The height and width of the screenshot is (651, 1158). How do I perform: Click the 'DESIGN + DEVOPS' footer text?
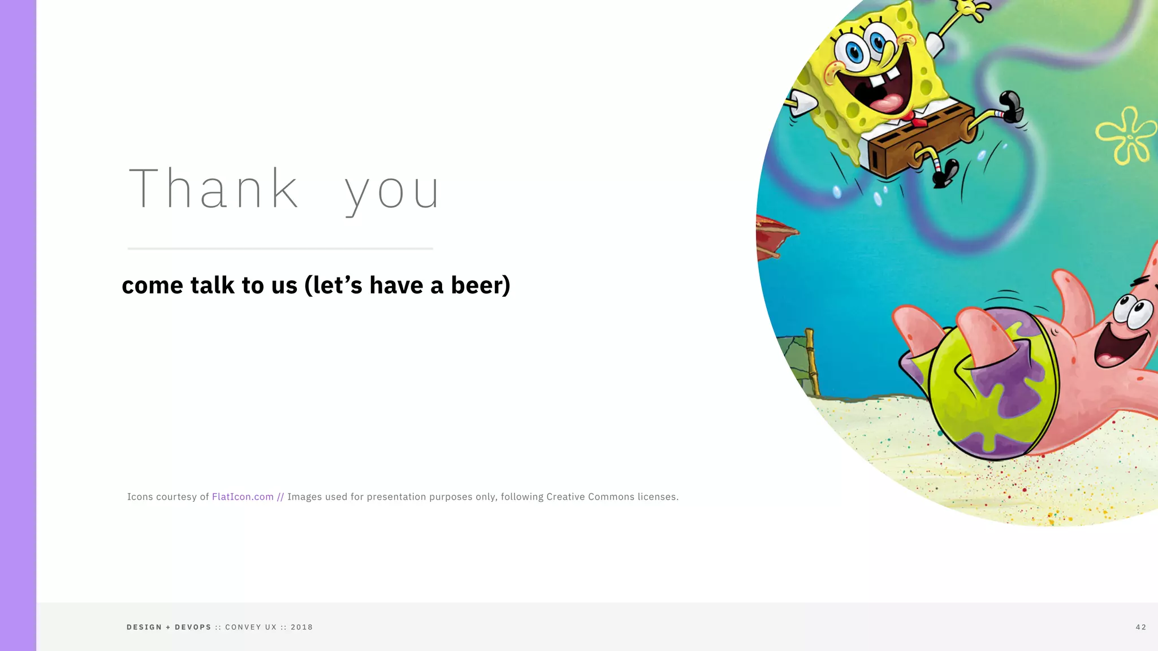coord(169,627)
